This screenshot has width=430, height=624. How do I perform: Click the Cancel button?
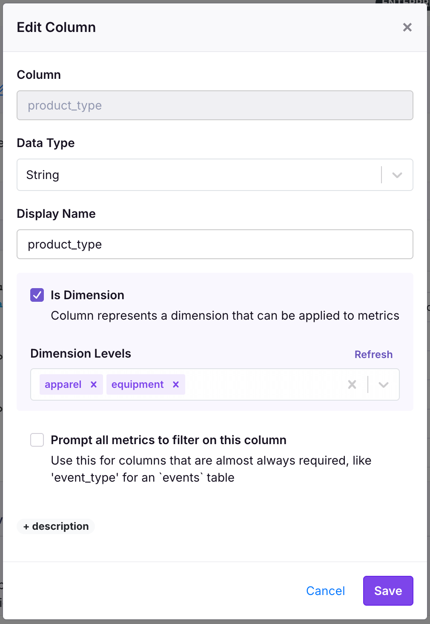(325, 591)
